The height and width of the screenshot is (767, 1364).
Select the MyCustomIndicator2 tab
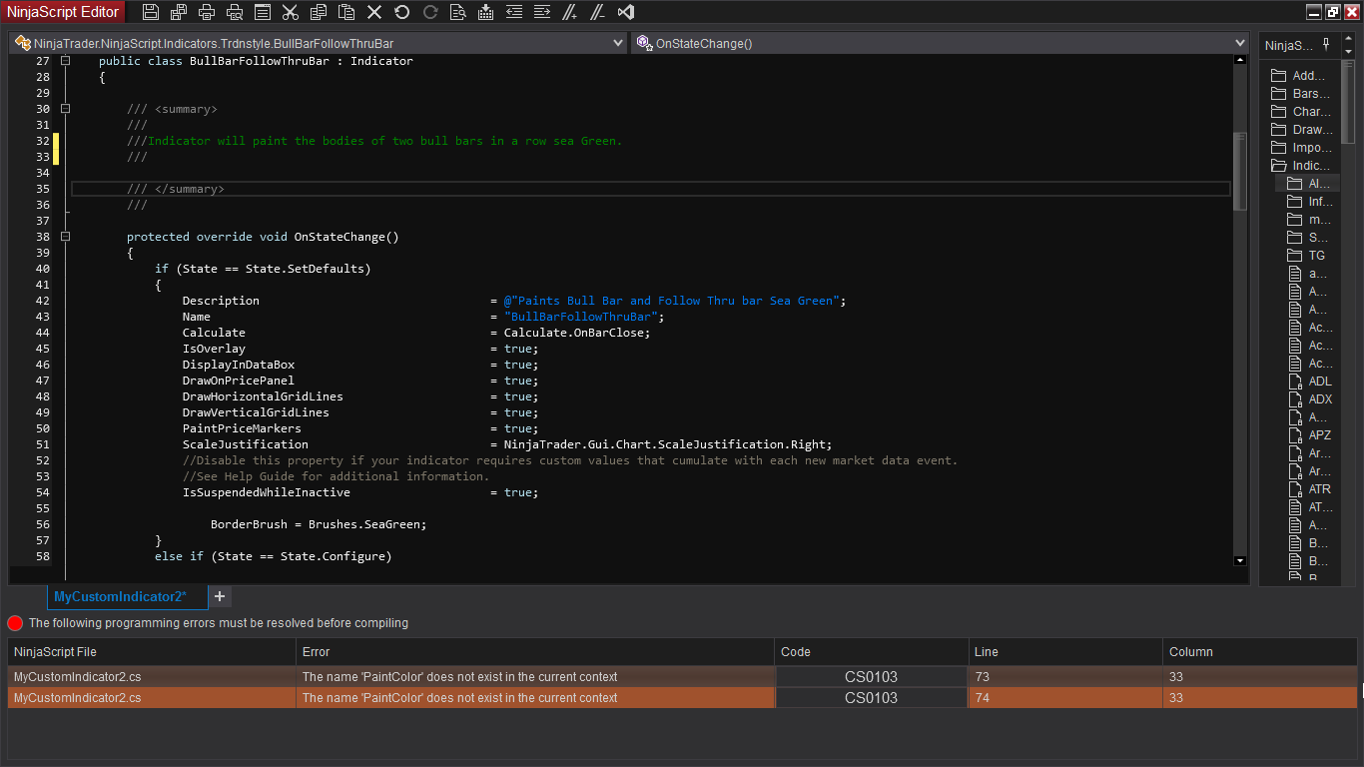point(120,597)
